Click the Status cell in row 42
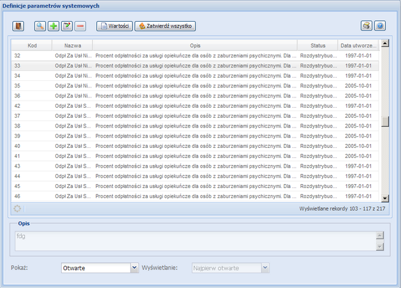This screenshot has width=401, height=288. point(318,106)
